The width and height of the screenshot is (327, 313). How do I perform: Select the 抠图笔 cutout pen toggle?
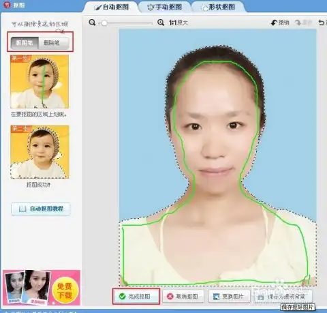click(25, 43)
